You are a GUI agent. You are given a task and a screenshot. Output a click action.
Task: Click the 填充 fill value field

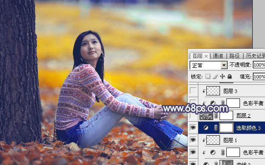pyautogui.click(x=259, y=77)
